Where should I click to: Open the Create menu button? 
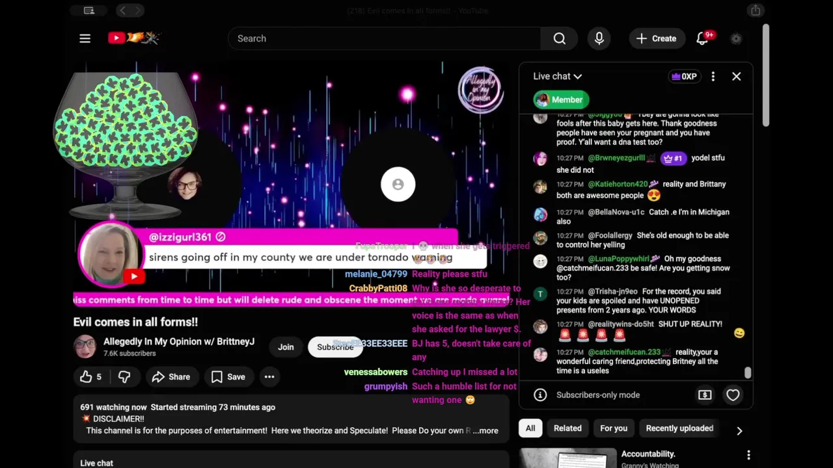657,38
